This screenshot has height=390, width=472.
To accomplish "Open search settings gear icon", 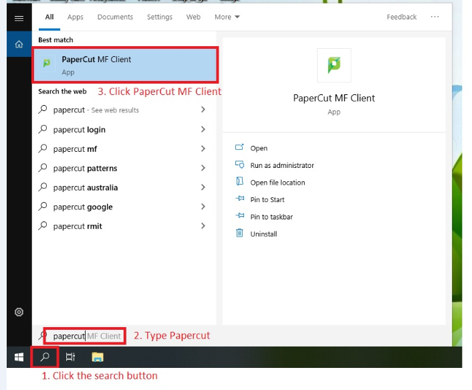I will (19, 312).
